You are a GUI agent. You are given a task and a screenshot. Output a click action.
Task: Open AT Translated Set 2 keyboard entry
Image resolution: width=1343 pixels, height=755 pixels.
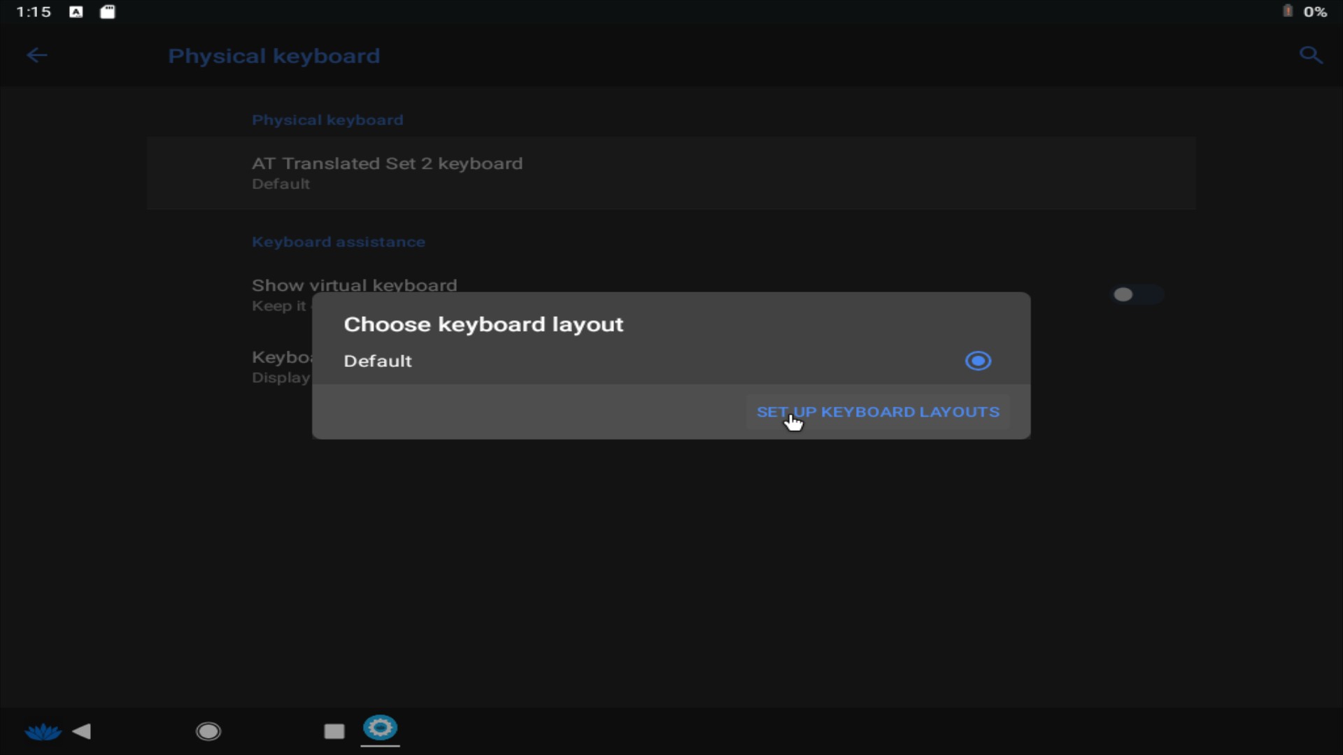[x=671, y=173]
